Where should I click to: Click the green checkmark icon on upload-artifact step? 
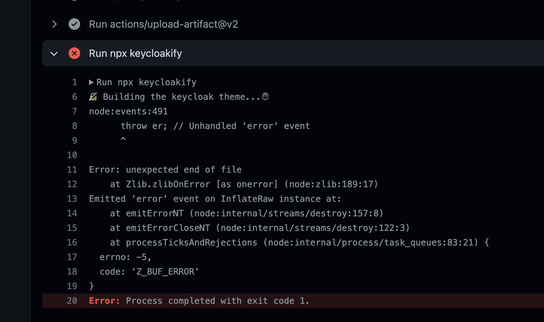[x=74, y=24]
